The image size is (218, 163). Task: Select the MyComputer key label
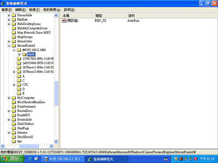(26, 98)
